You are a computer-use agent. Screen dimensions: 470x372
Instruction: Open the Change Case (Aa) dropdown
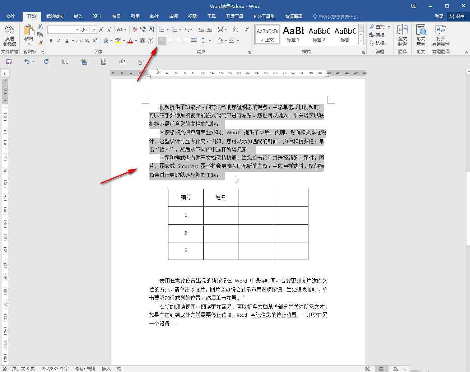pyautogui.click(x=121, y=29)
